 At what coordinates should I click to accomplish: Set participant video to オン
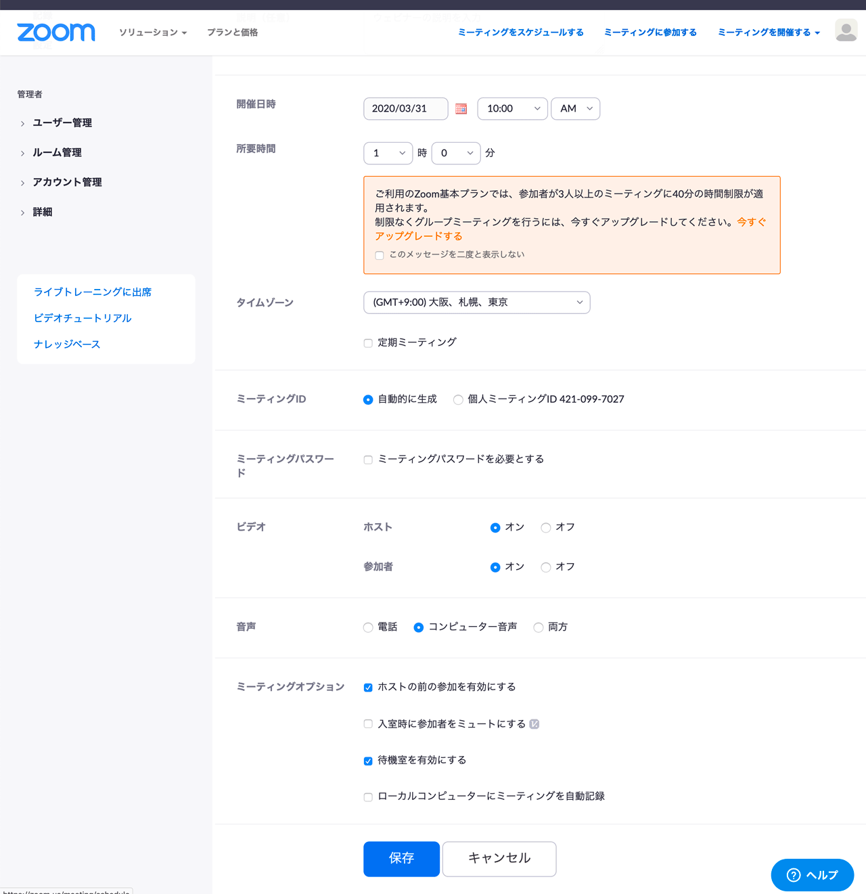[x=495, y=567]
